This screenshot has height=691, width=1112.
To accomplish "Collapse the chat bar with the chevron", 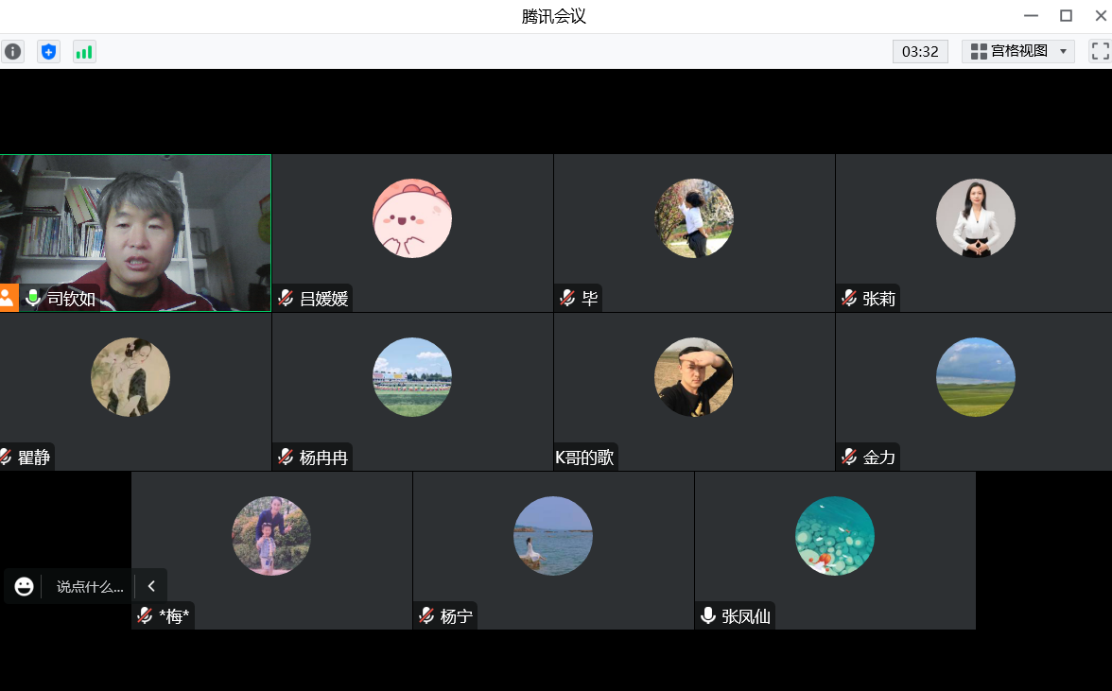I will point(151,586).
